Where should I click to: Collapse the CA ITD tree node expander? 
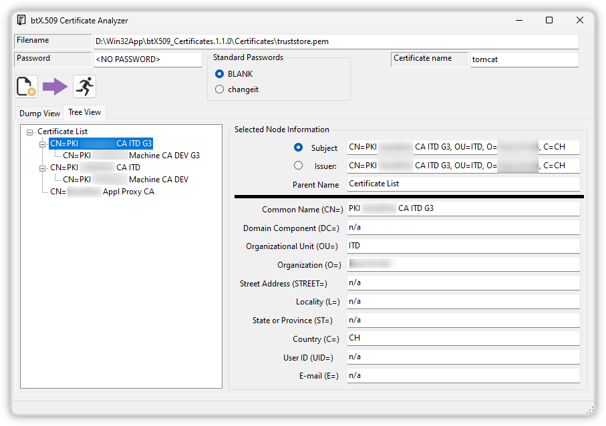[42, 168]
